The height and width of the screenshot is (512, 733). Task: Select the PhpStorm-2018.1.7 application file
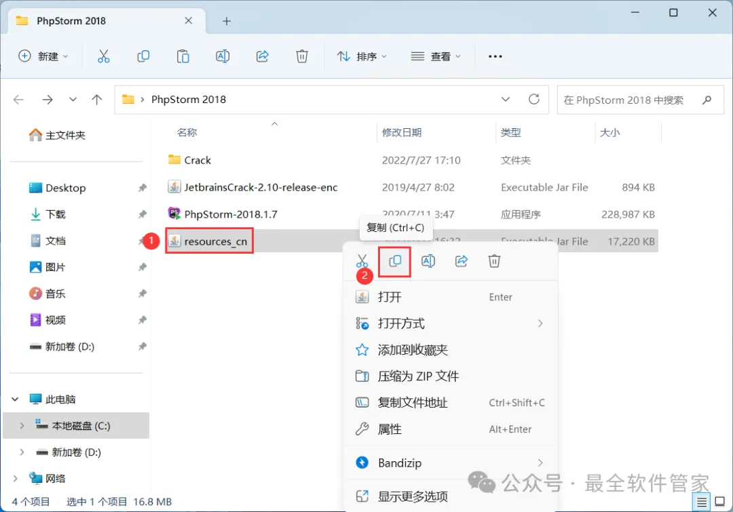(x=231, y=214)
